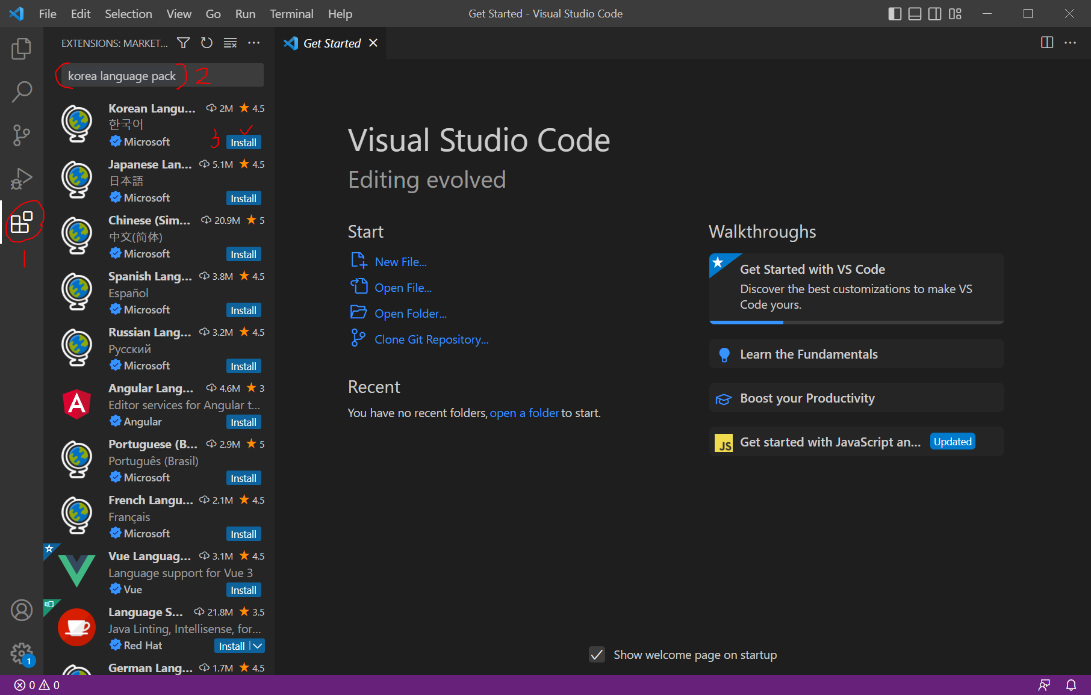Image resolution: width=1091 pixels, height=695 pixels.
Task: Open the Explorer view in activity bar
Action: click(22, 49)
